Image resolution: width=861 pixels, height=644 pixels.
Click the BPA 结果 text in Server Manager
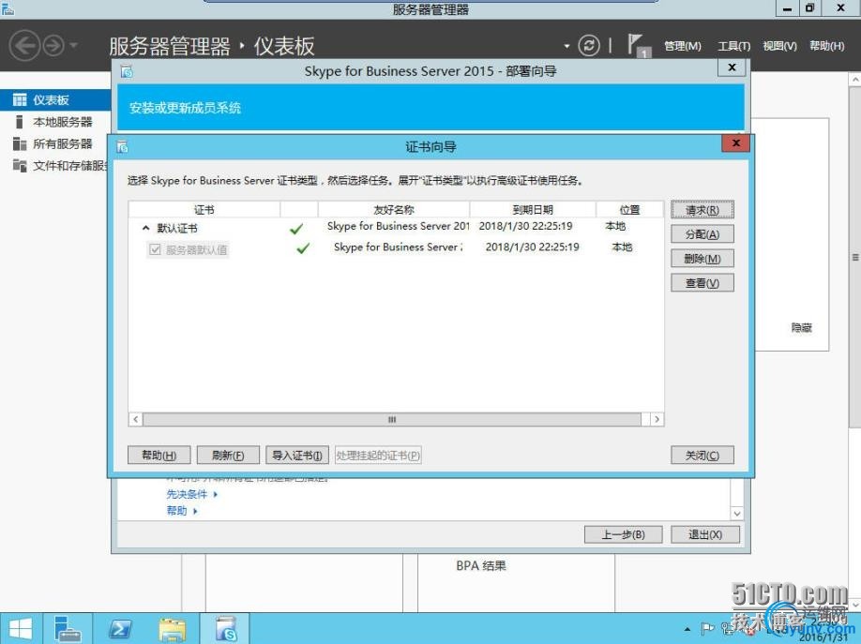click(x=481, y=566)
